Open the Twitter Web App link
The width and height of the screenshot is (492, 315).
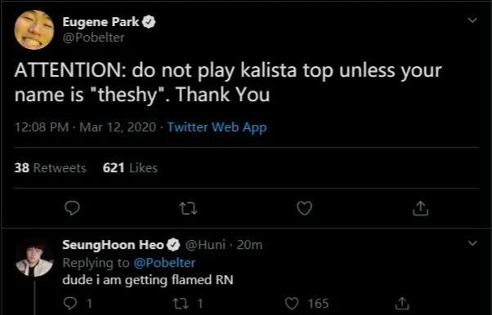pos(217,127)
